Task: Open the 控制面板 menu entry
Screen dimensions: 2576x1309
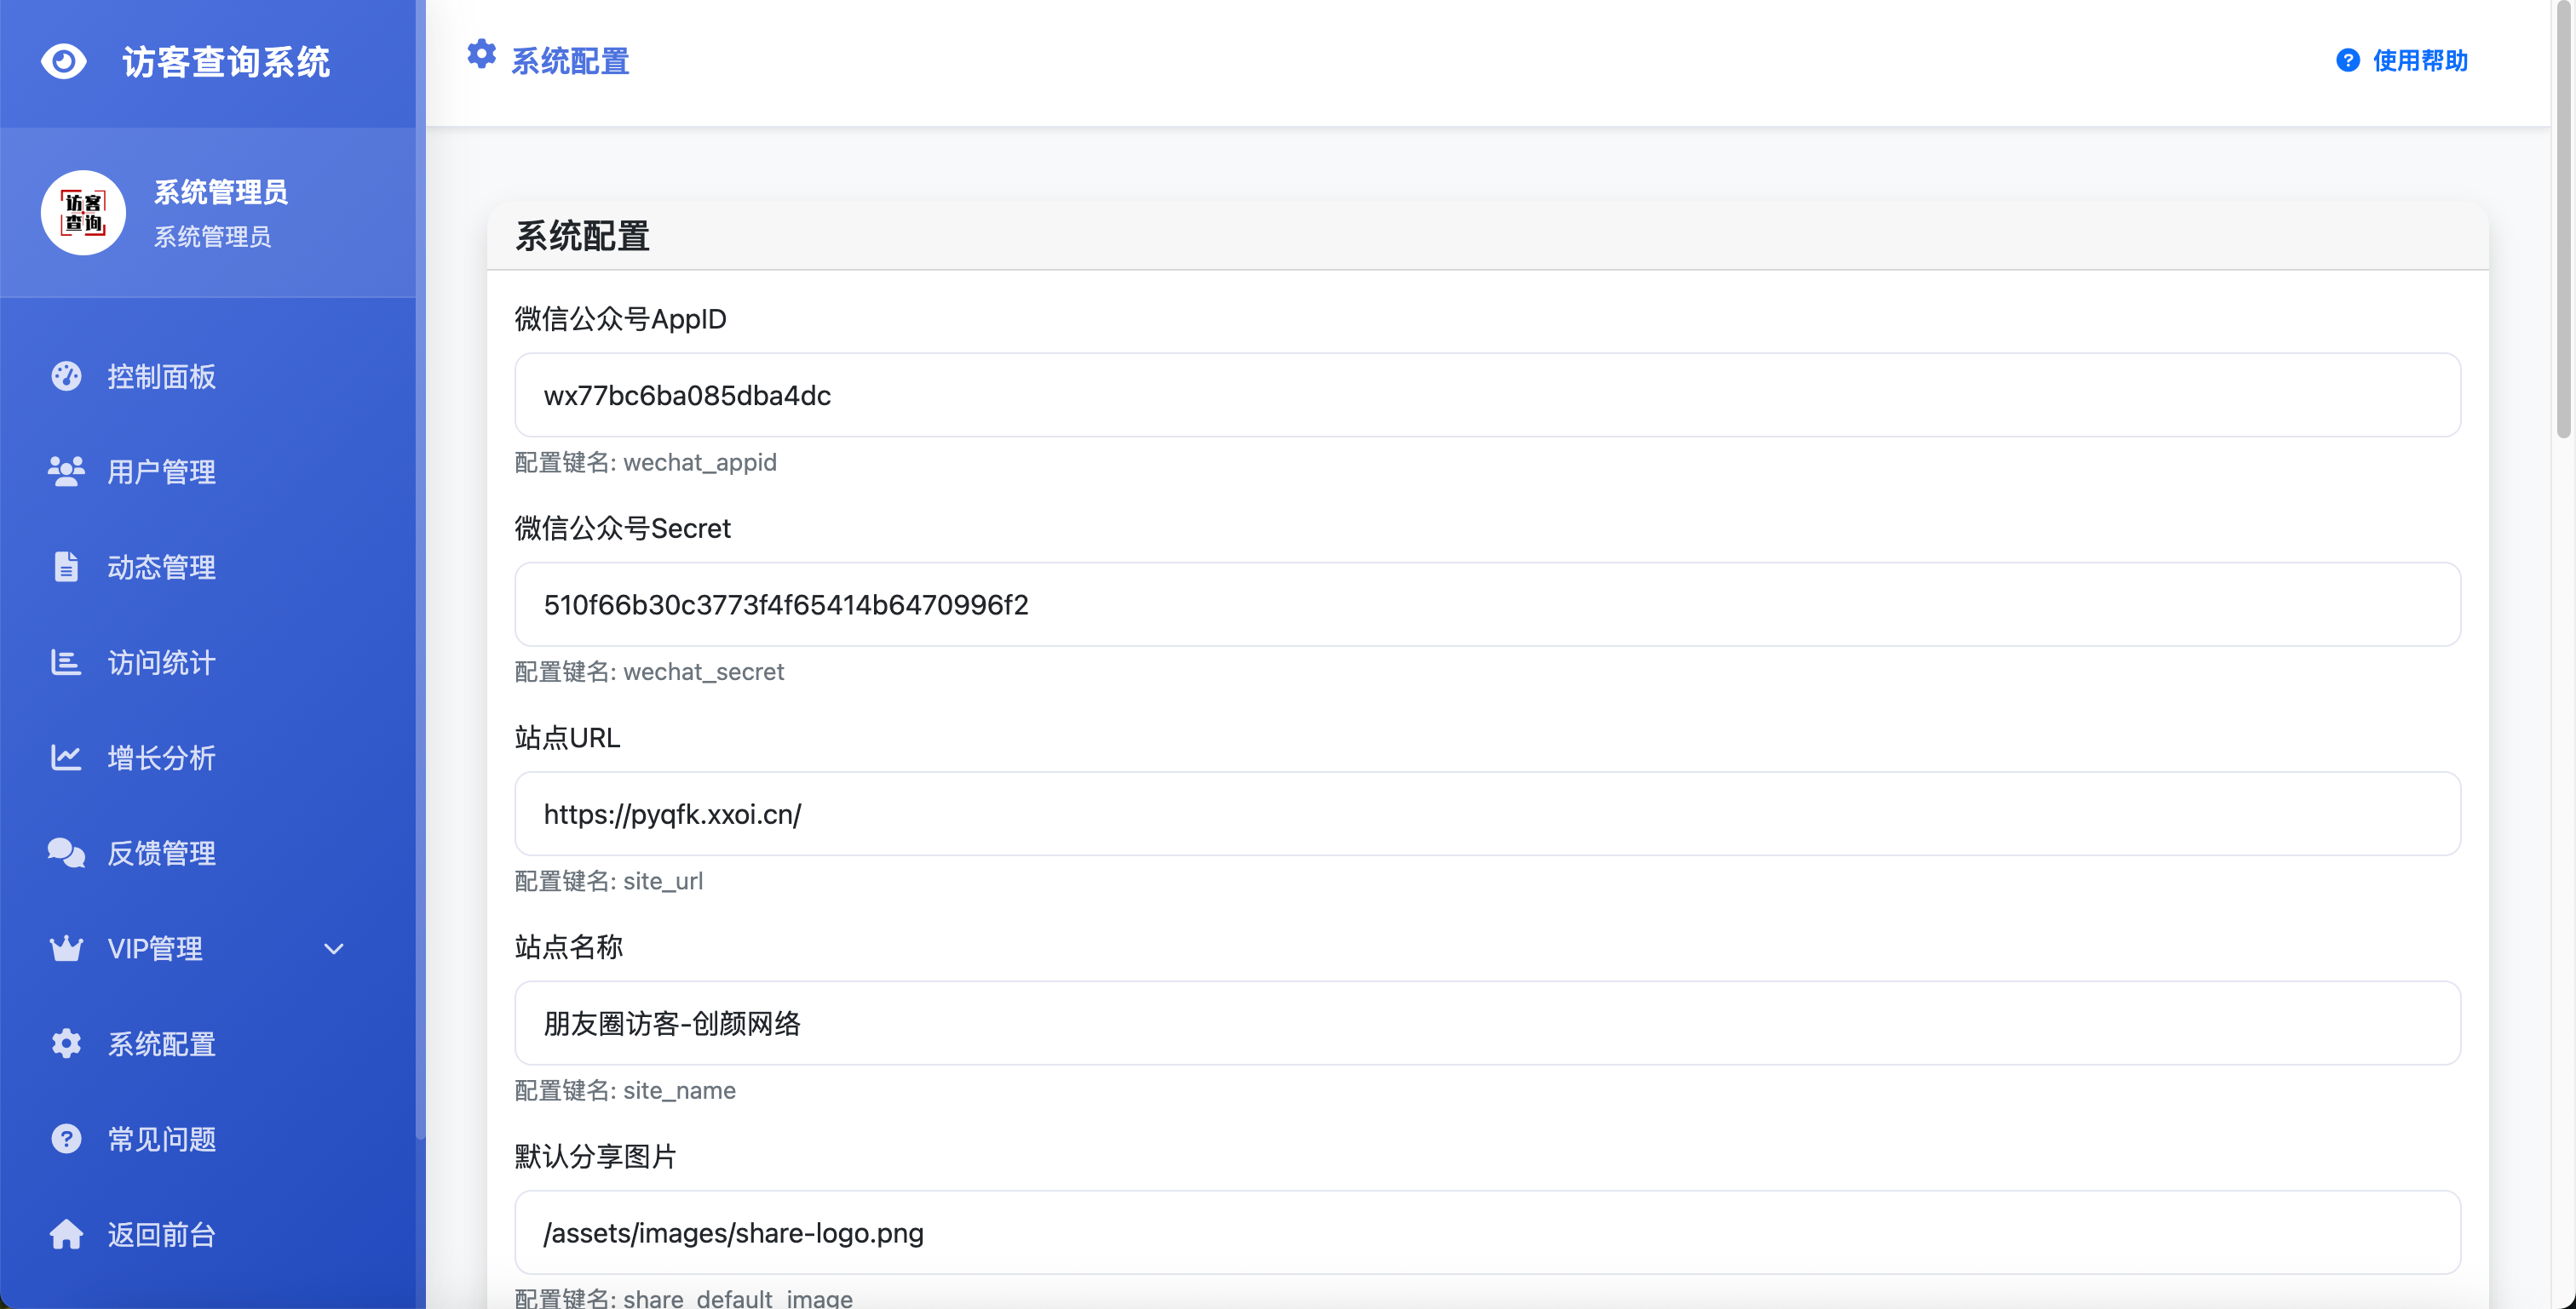Action: click(x=162, y=377)
